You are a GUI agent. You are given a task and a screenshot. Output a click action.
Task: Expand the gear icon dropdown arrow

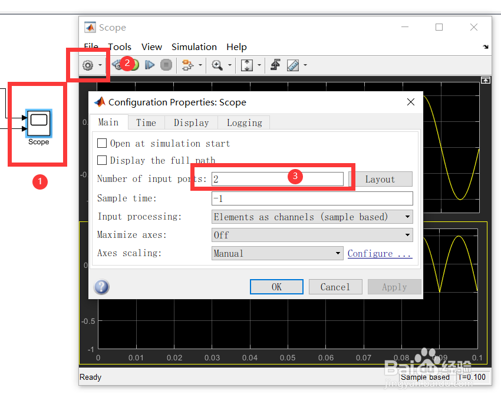click(100, 65)
